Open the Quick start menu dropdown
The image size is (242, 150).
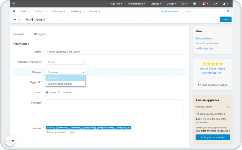[x=171, y=11]
